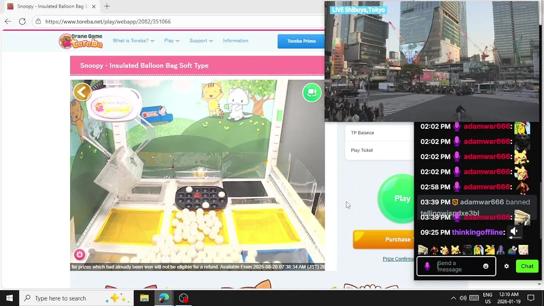Image resolution: width=544 pixels, height=306 pixels.
Task: Open the taskbar volume control
Action: pos(463,298)
